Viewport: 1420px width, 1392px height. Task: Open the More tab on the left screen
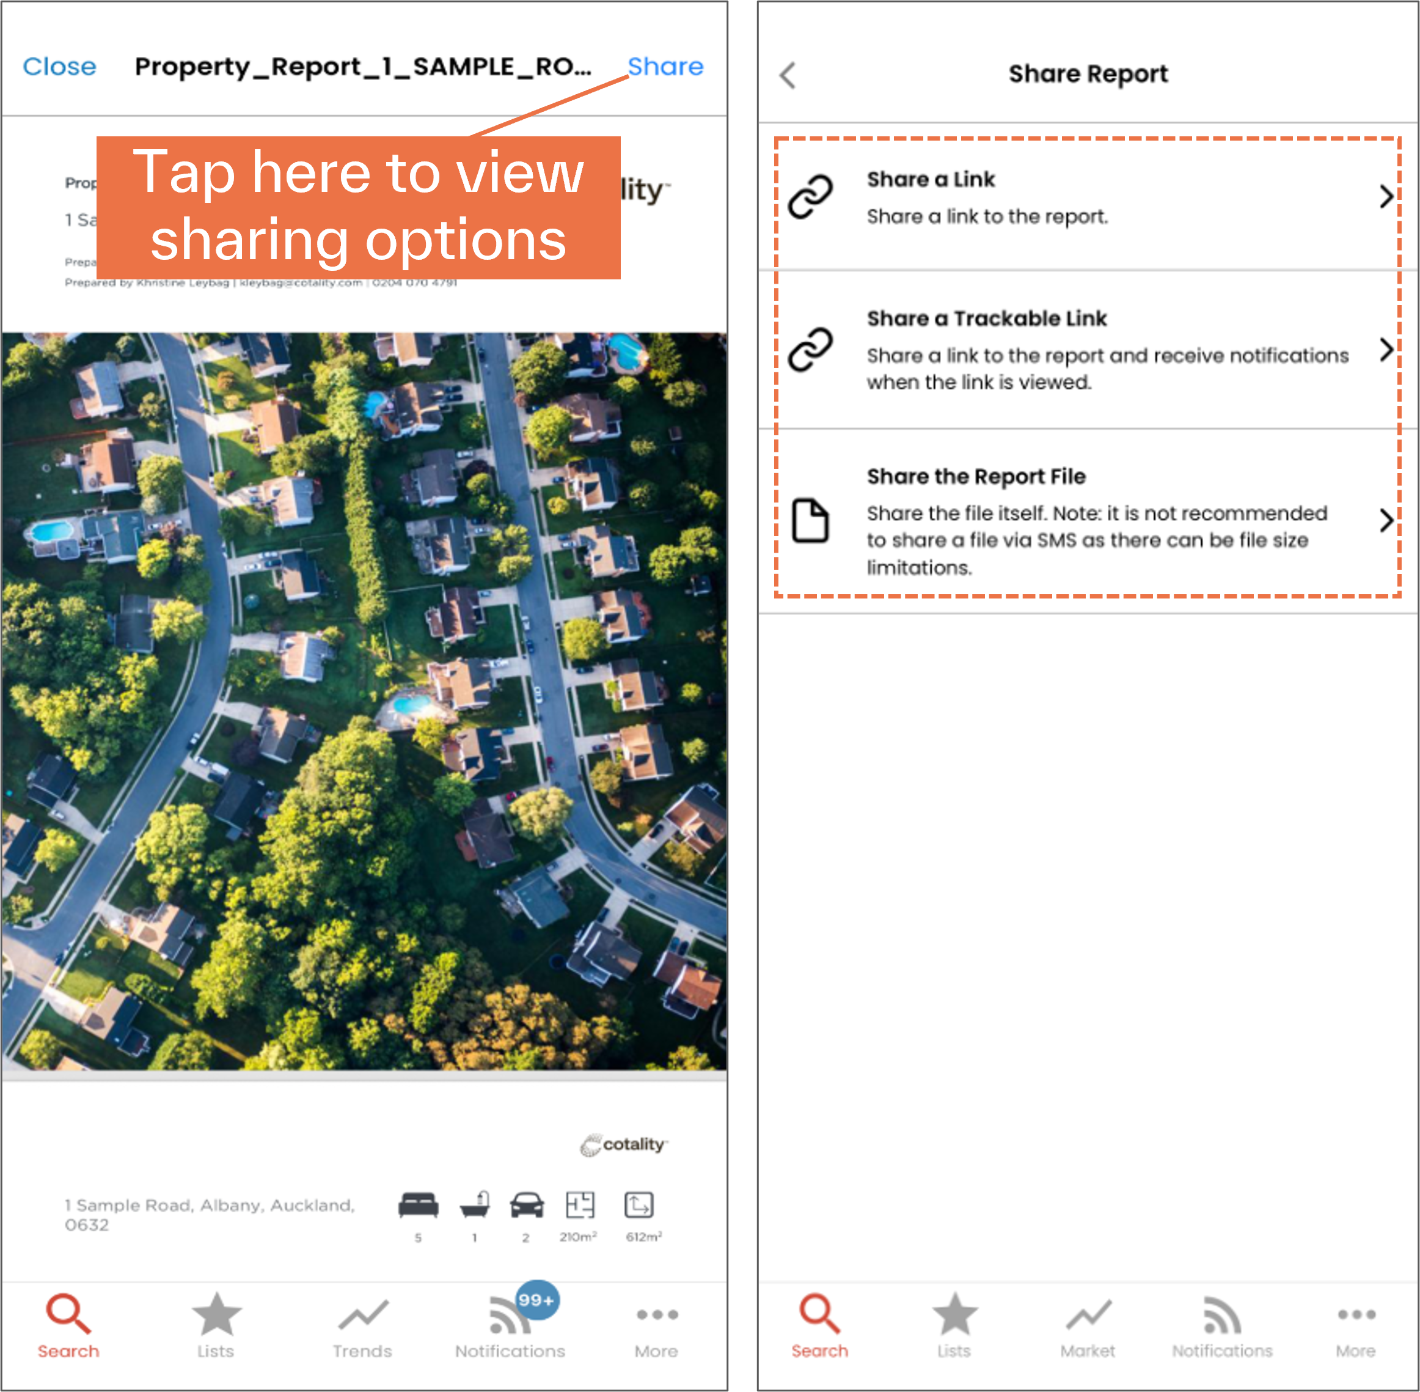[656, 1325]
